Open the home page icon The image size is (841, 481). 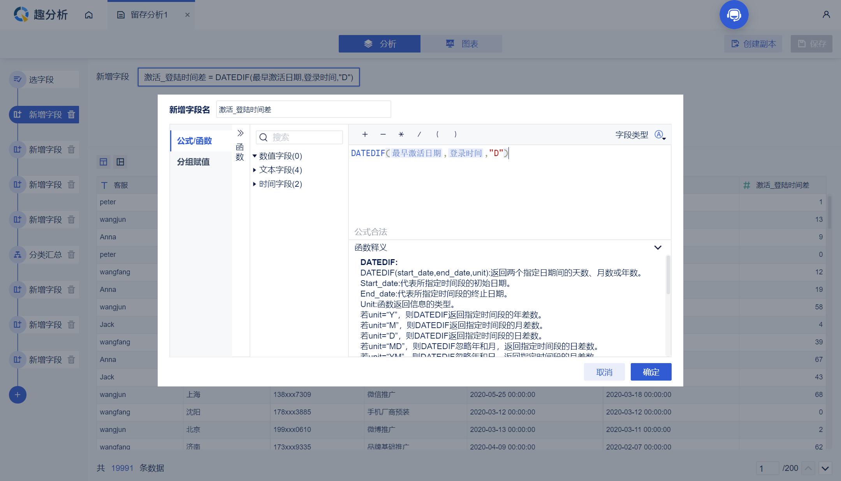click(89, 15)
